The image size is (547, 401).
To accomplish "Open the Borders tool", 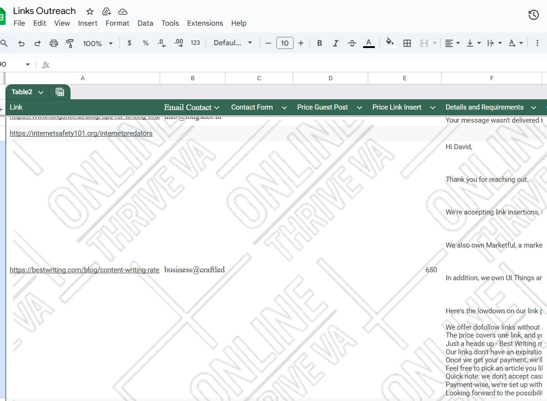I will (x=407, y=42).
